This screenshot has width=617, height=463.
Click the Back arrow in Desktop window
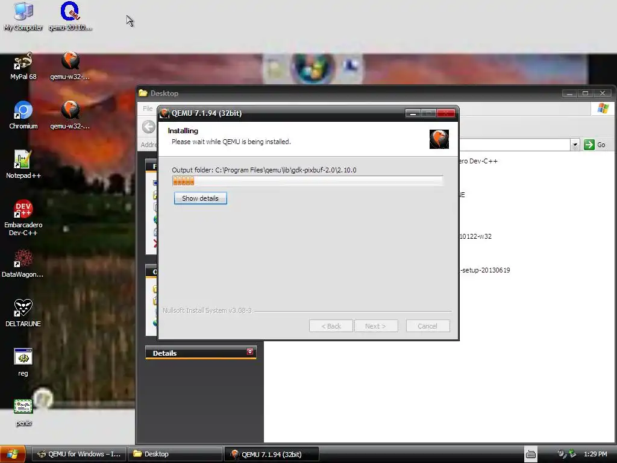click(149, 127)
